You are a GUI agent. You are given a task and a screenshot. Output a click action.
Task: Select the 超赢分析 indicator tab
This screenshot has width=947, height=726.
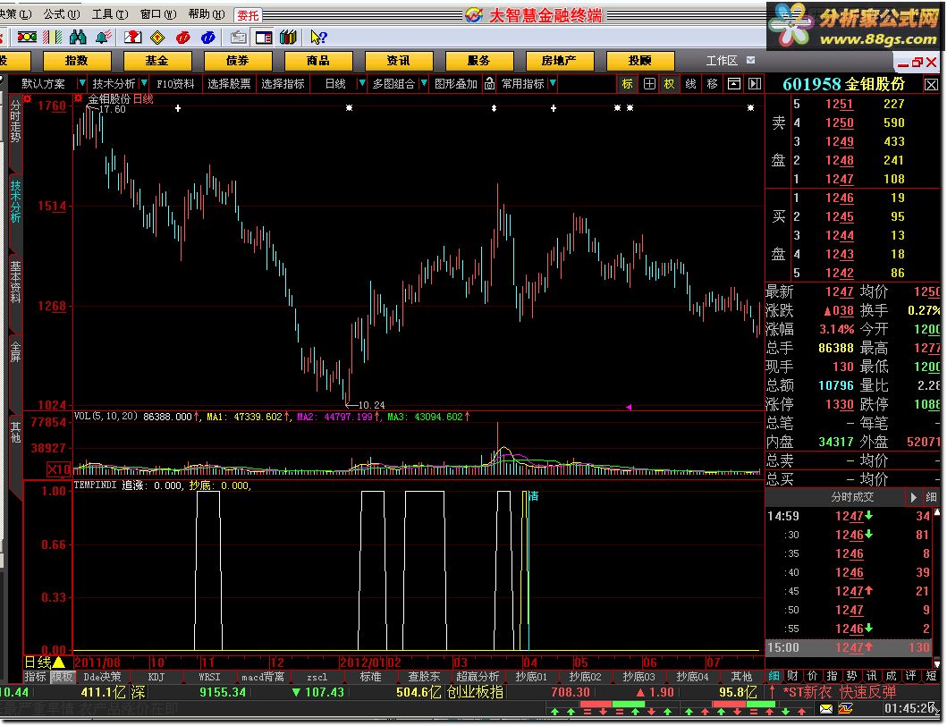tap(478, 677)
